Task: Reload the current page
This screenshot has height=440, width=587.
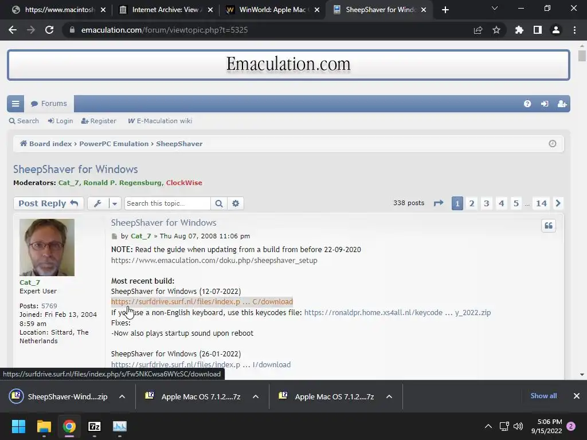Action: 49,30
